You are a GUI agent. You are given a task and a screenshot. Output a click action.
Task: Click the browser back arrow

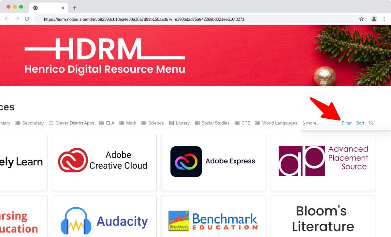7,19
